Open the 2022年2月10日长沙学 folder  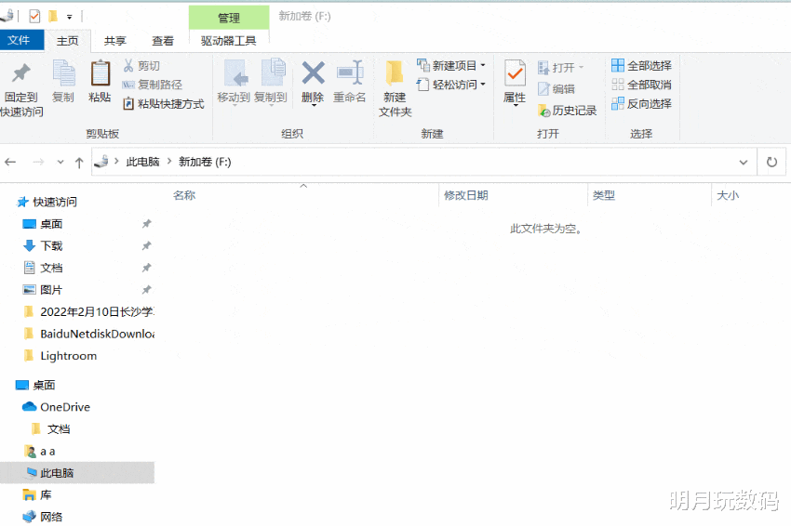pyautogui.click(x=96, y=312)
